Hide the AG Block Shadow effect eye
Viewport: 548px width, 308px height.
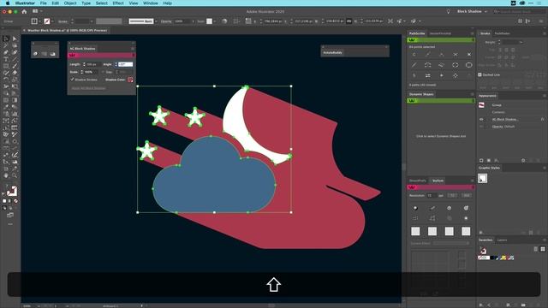(x=481, y=120)
